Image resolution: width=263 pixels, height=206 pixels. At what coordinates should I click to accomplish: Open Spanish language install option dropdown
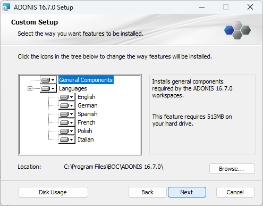[66, 114]
